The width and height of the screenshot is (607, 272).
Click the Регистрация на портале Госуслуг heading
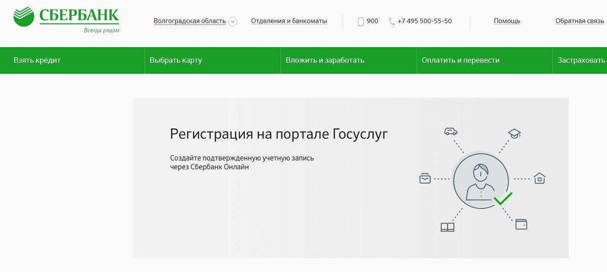pyautogui.click(x=279, y=134)
